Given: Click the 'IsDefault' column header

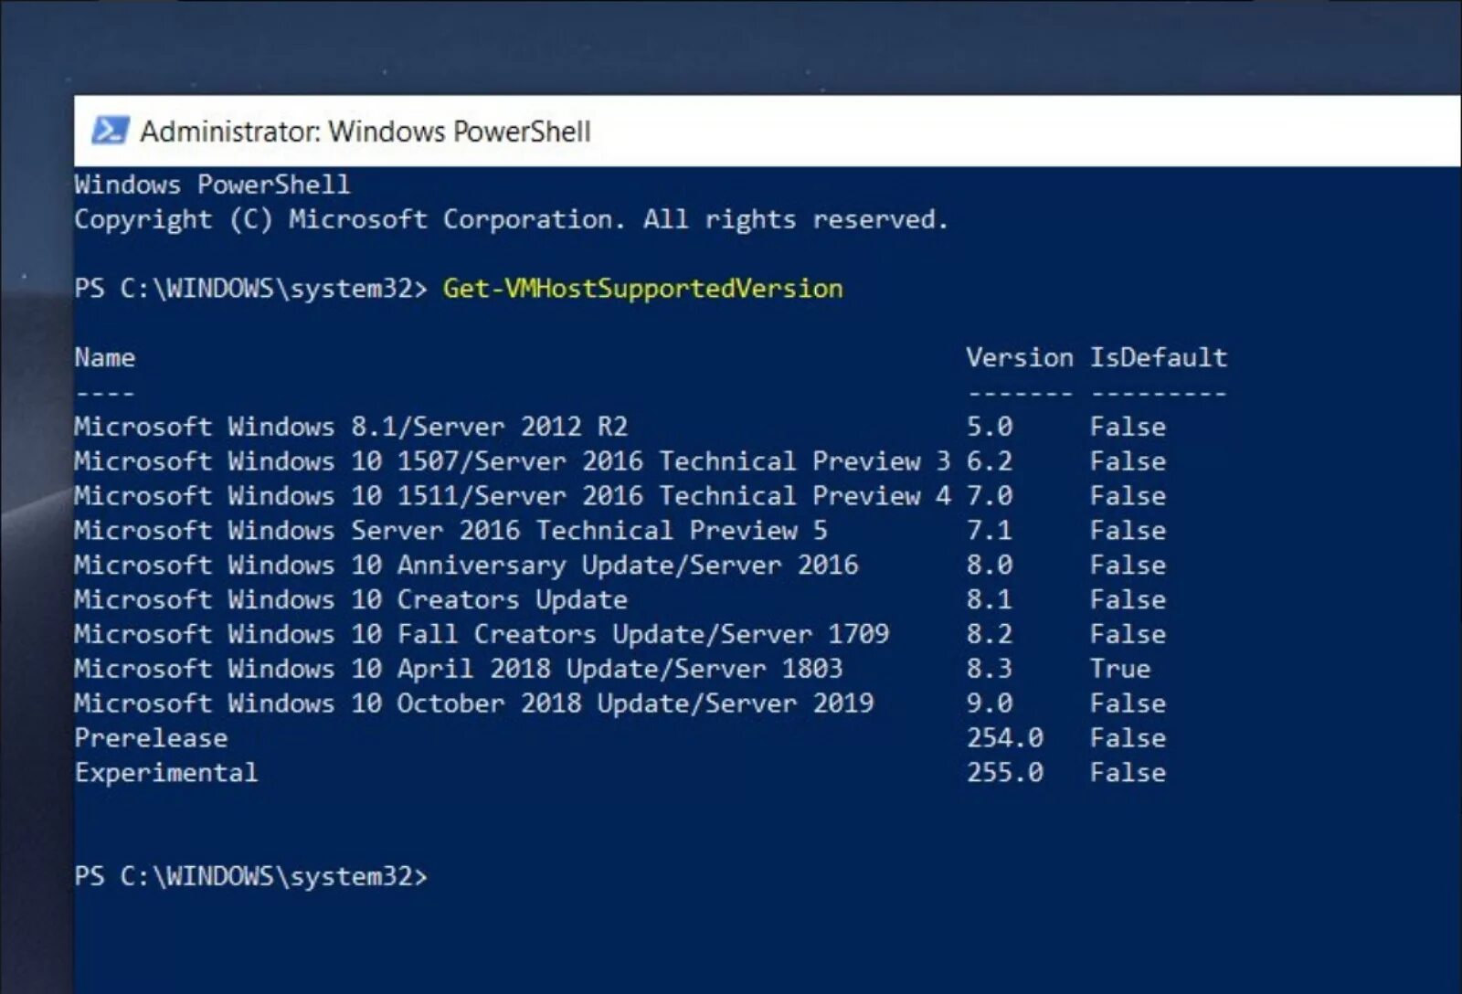Looking at the screenshot, I should tap(1159, 357).
